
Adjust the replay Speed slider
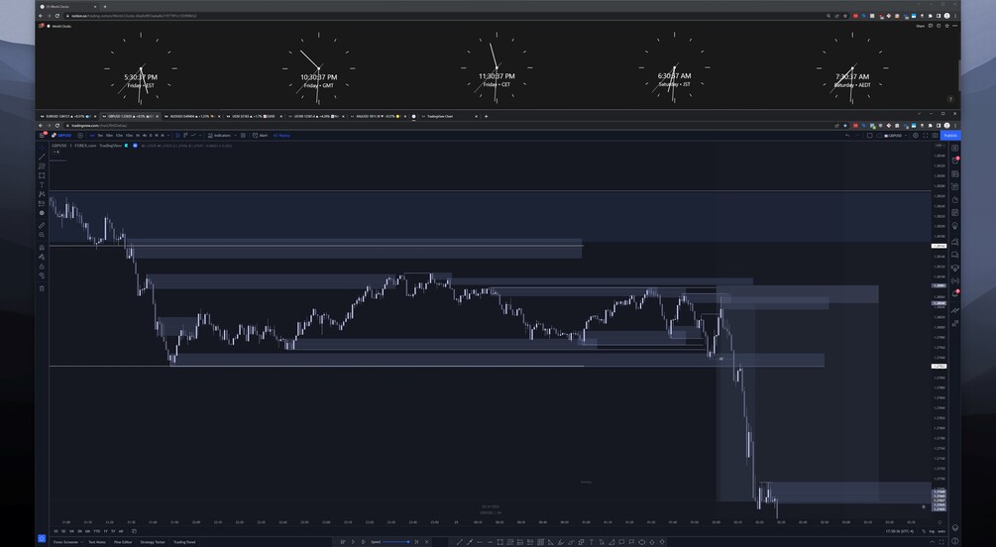coord(395,542)
